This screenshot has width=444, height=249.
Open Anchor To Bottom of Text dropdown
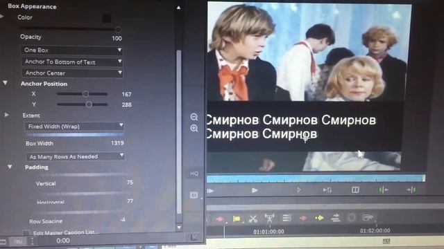pyautogui.click(x=72, y=62)
